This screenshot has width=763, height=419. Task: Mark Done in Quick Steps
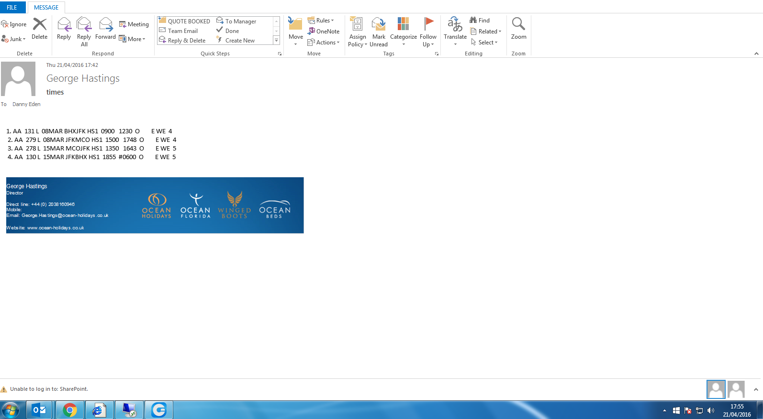click(228, 31)
